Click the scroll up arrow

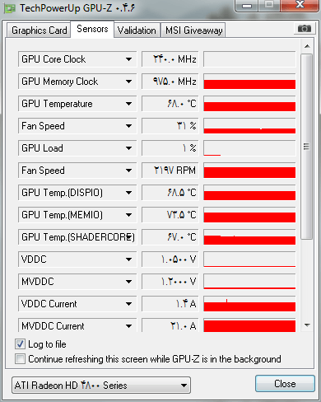pyautogui.click(x=307, y=46)
